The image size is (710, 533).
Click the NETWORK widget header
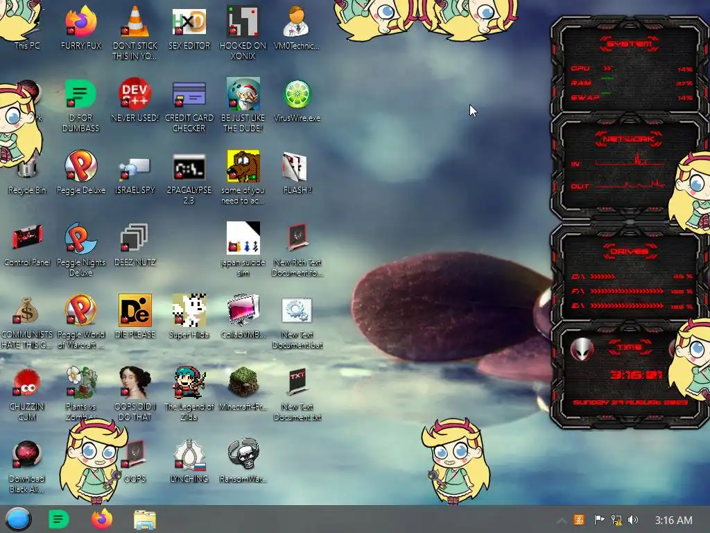click(x=628, y=139)
